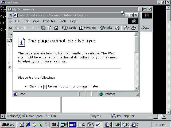Viewport: 171px width, 128px height.
Task: Launch Outlook Express from Quick Launch
Action: click(34, 125)
